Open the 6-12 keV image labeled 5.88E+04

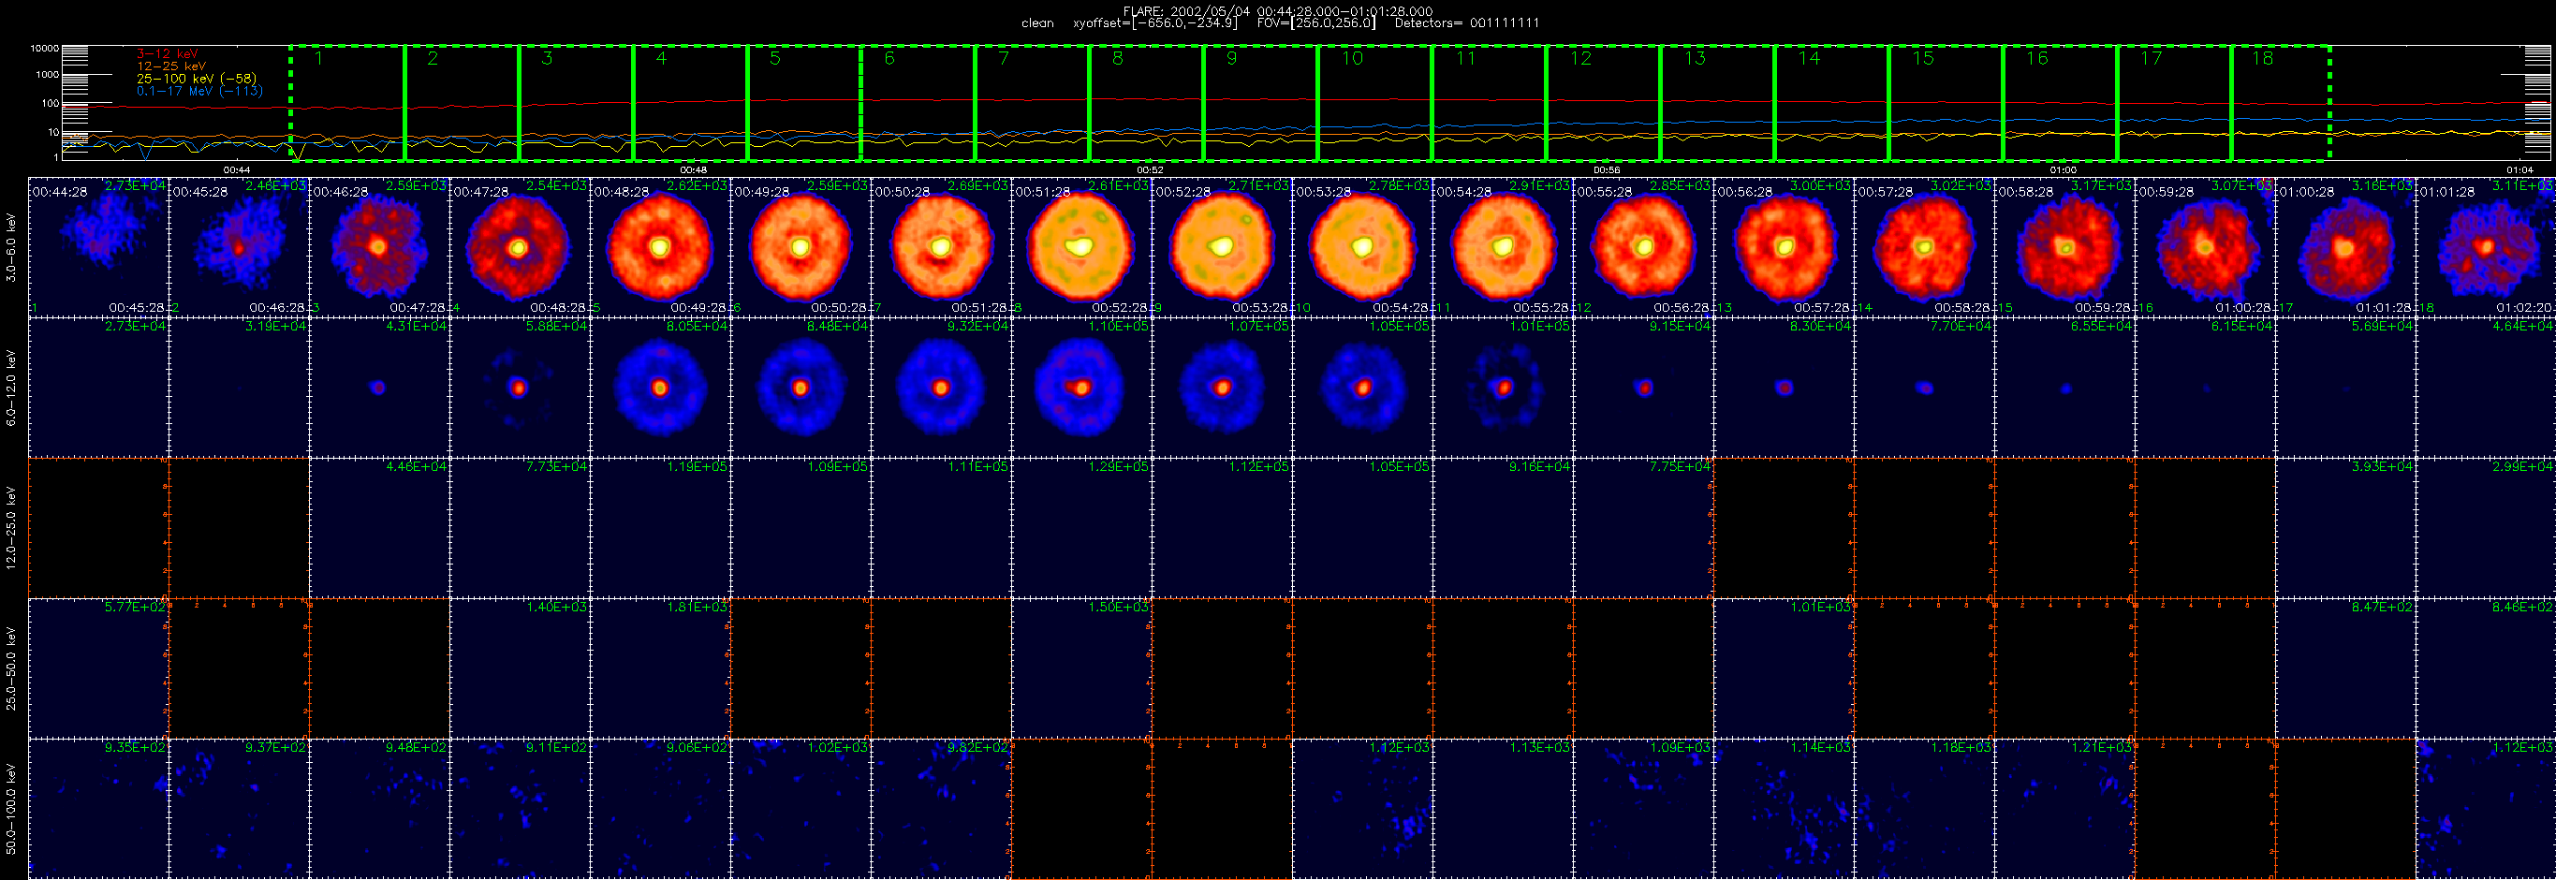pos(520,388)
